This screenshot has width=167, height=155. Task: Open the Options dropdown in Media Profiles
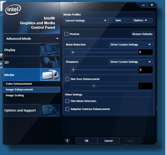(140, 20)
